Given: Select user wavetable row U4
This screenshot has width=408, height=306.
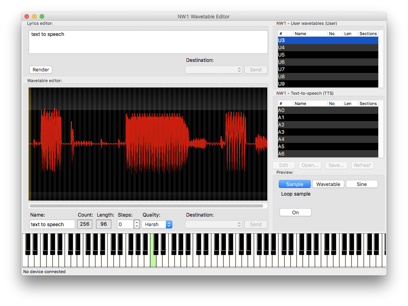Looking at the screenshot, I should (x=328, y=47).
